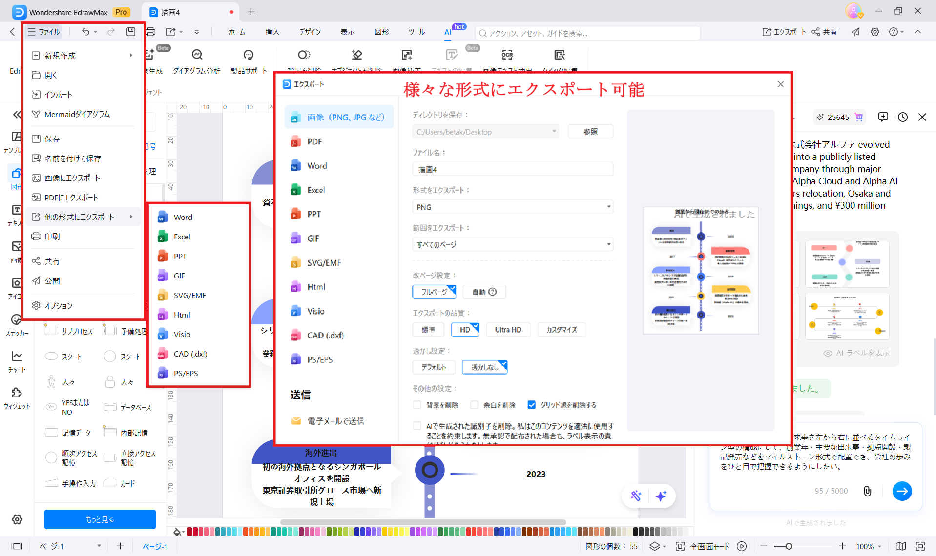
Task: Click the undo arrow icon
Action: [85, 32]
